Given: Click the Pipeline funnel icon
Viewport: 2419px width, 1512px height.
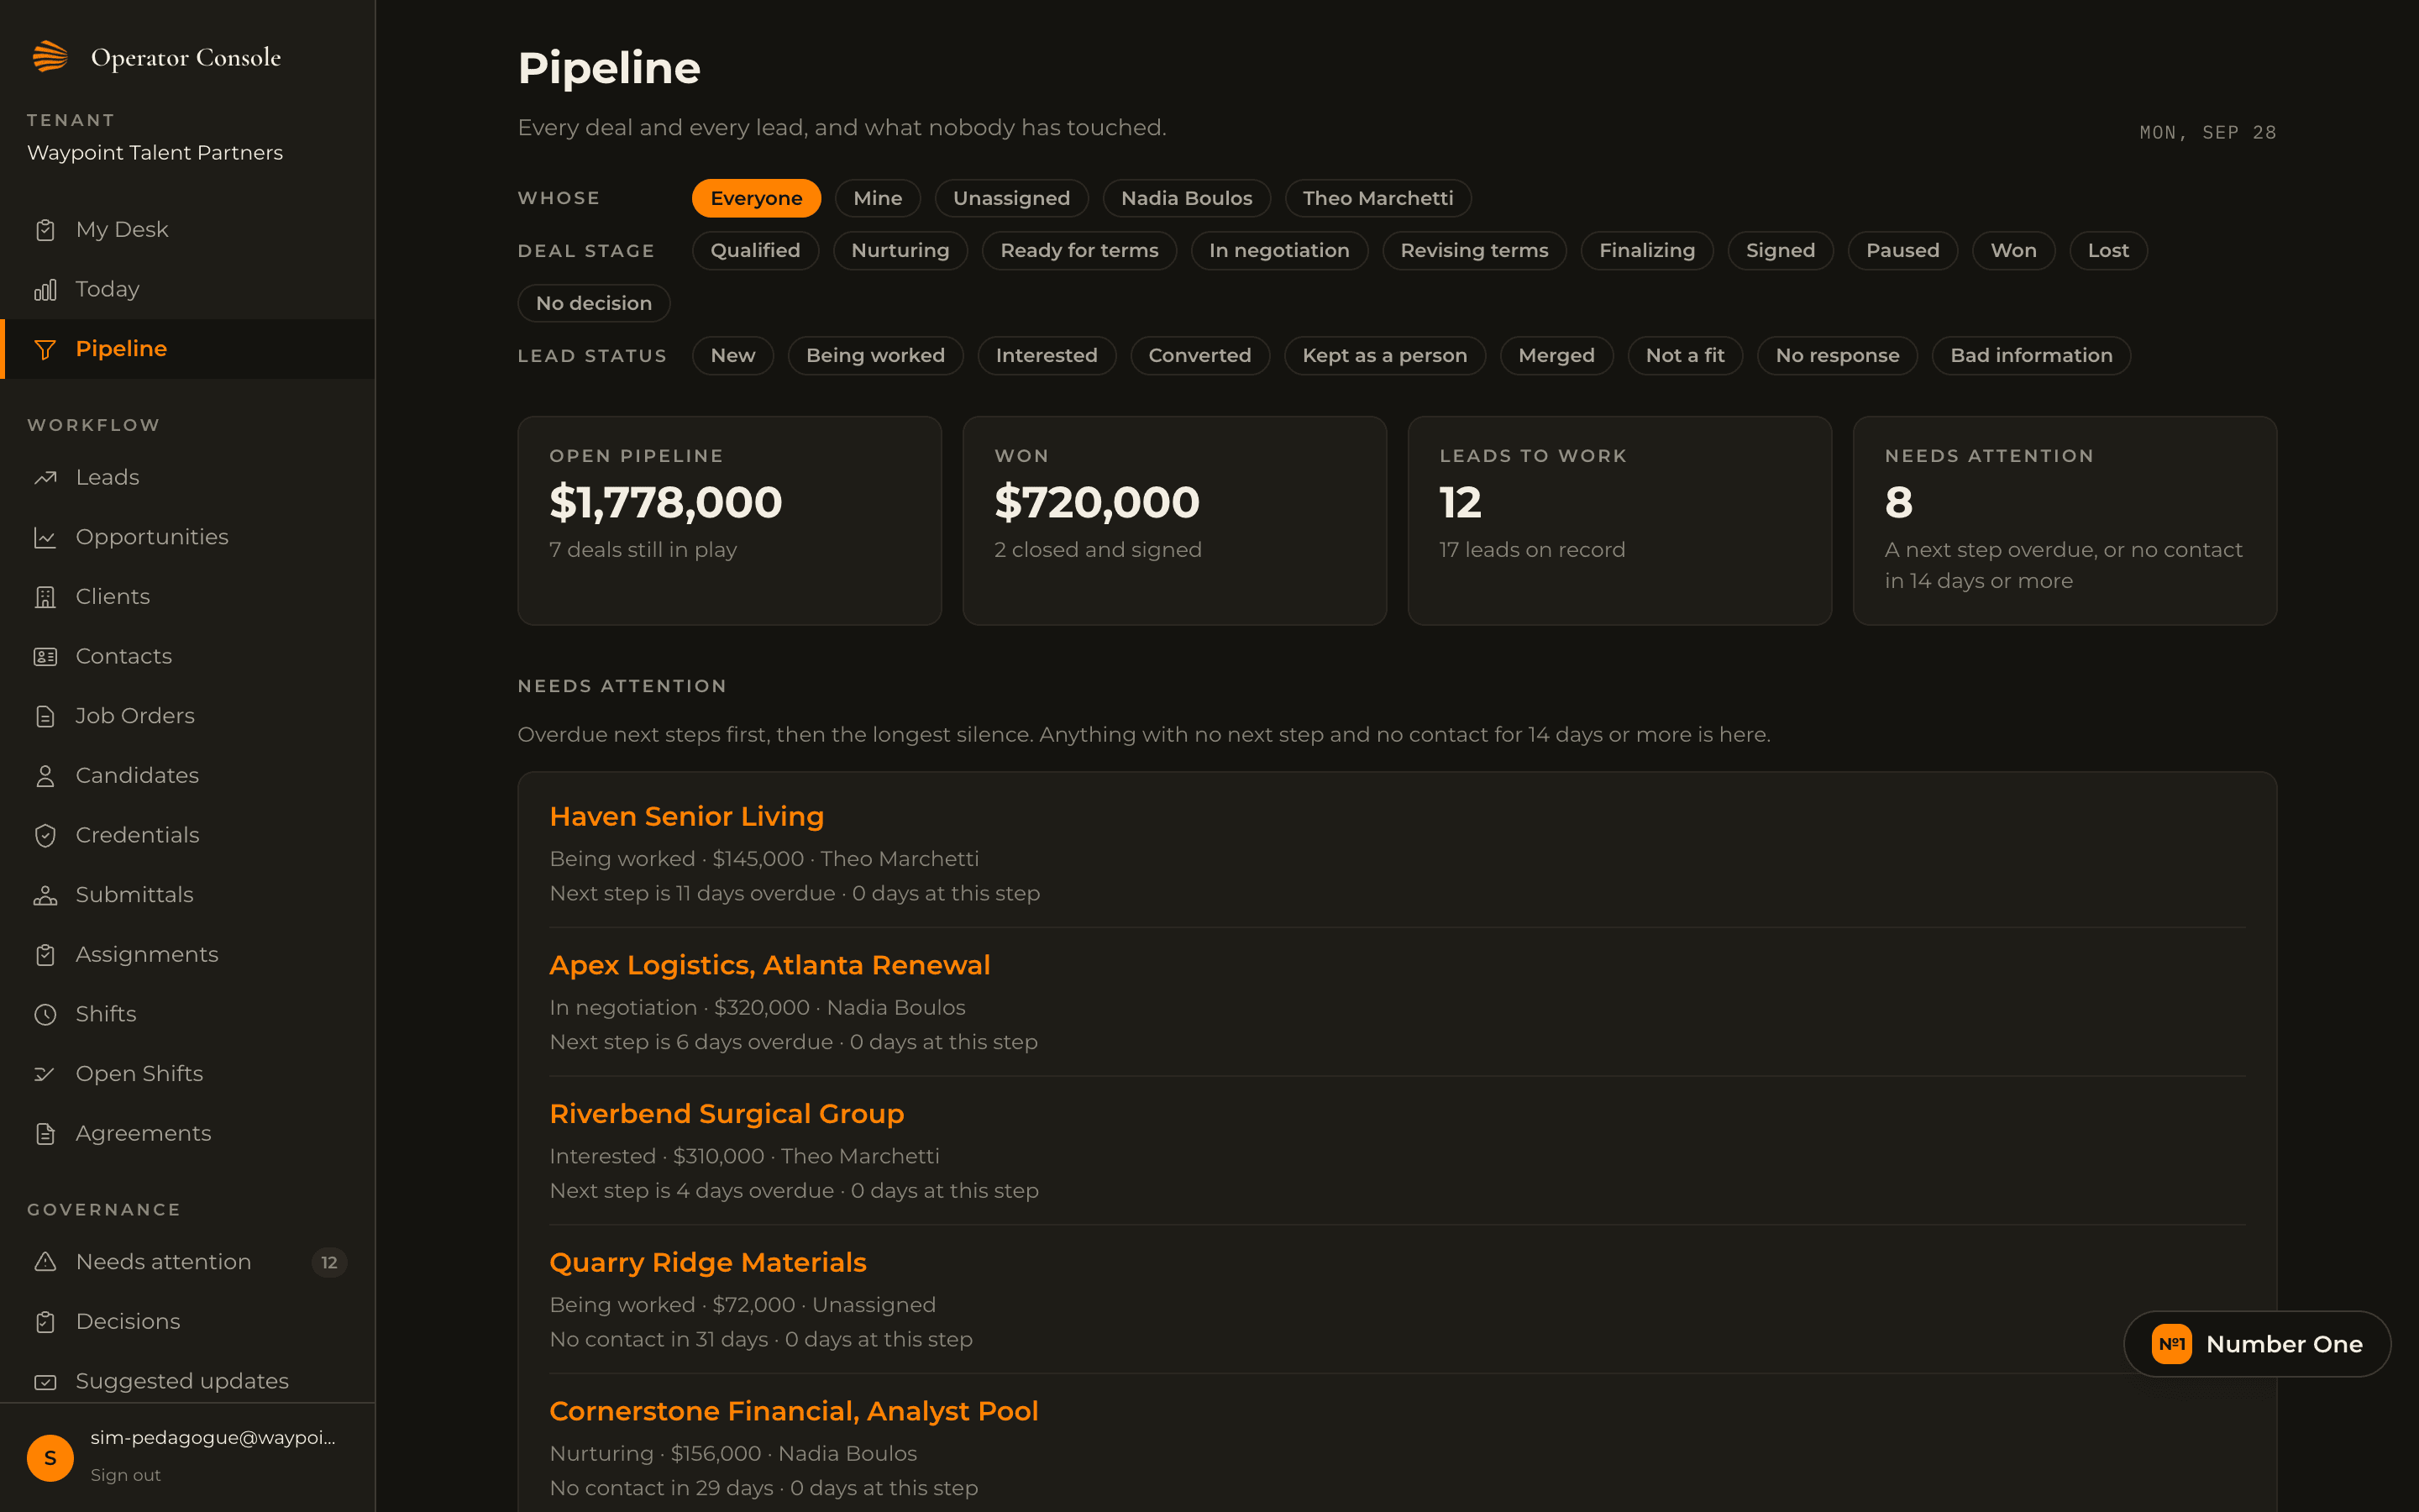Looking at the screenshot, I should pos(45,349).
